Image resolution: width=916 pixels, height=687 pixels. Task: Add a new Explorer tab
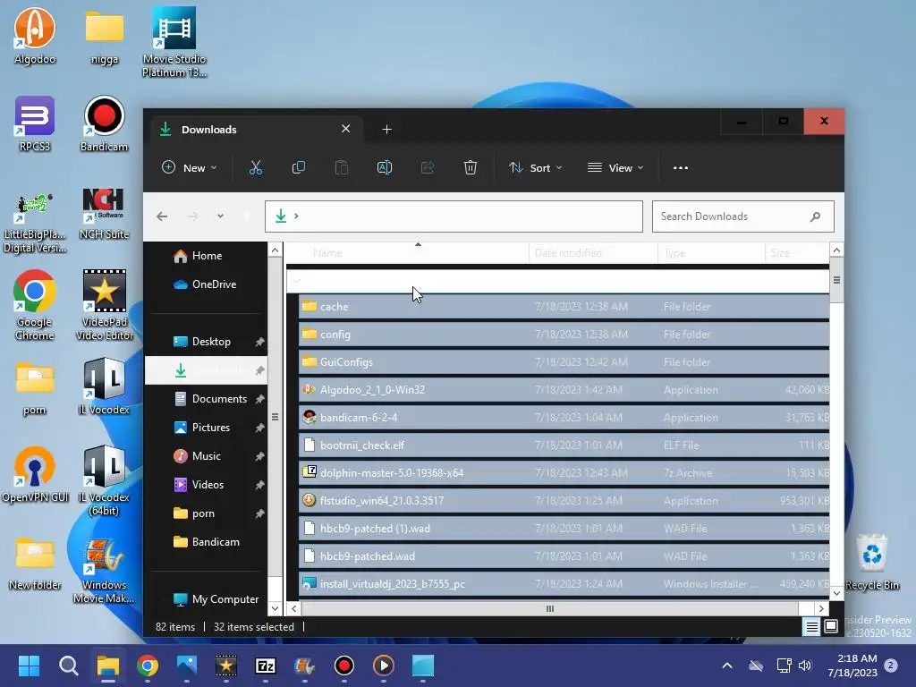[386, 129]
